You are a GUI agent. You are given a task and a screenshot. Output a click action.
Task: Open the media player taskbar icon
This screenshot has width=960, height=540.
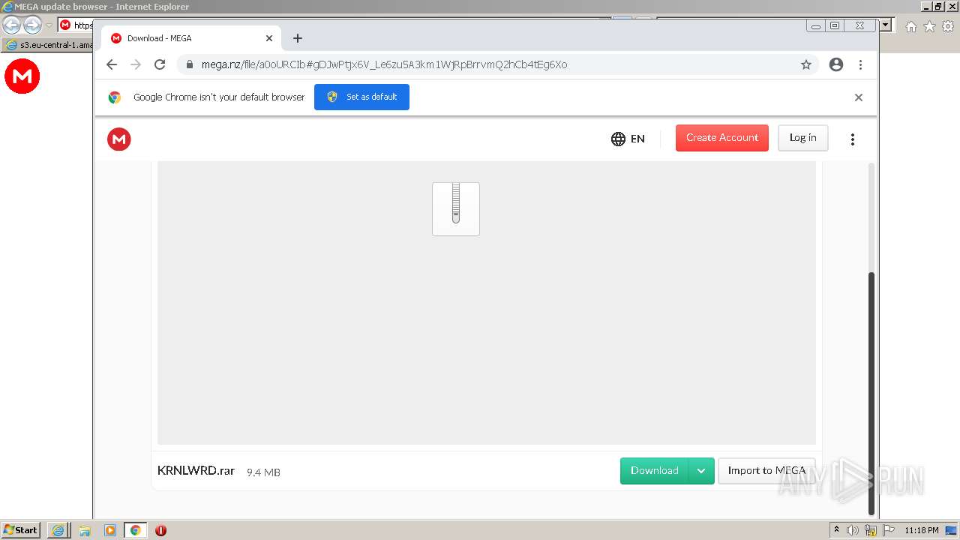click(x=110, y=530)
